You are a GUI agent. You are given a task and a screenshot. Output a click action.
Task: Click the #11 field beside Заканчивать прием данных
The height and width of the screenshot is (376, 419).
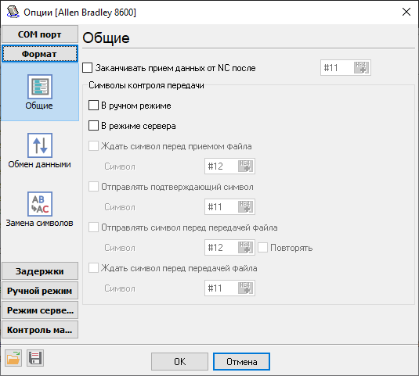point(338,68)
